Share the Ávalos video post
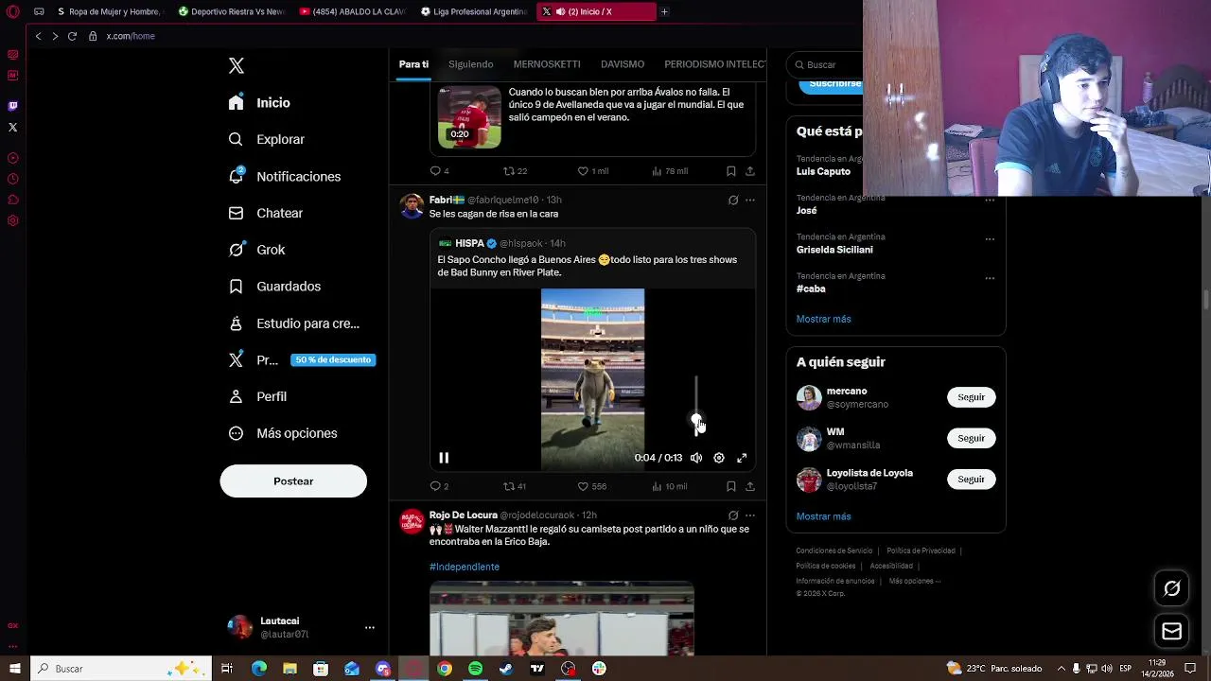Image resolution: width=1211 pixels, height=681 pixels. pos(749,171)
